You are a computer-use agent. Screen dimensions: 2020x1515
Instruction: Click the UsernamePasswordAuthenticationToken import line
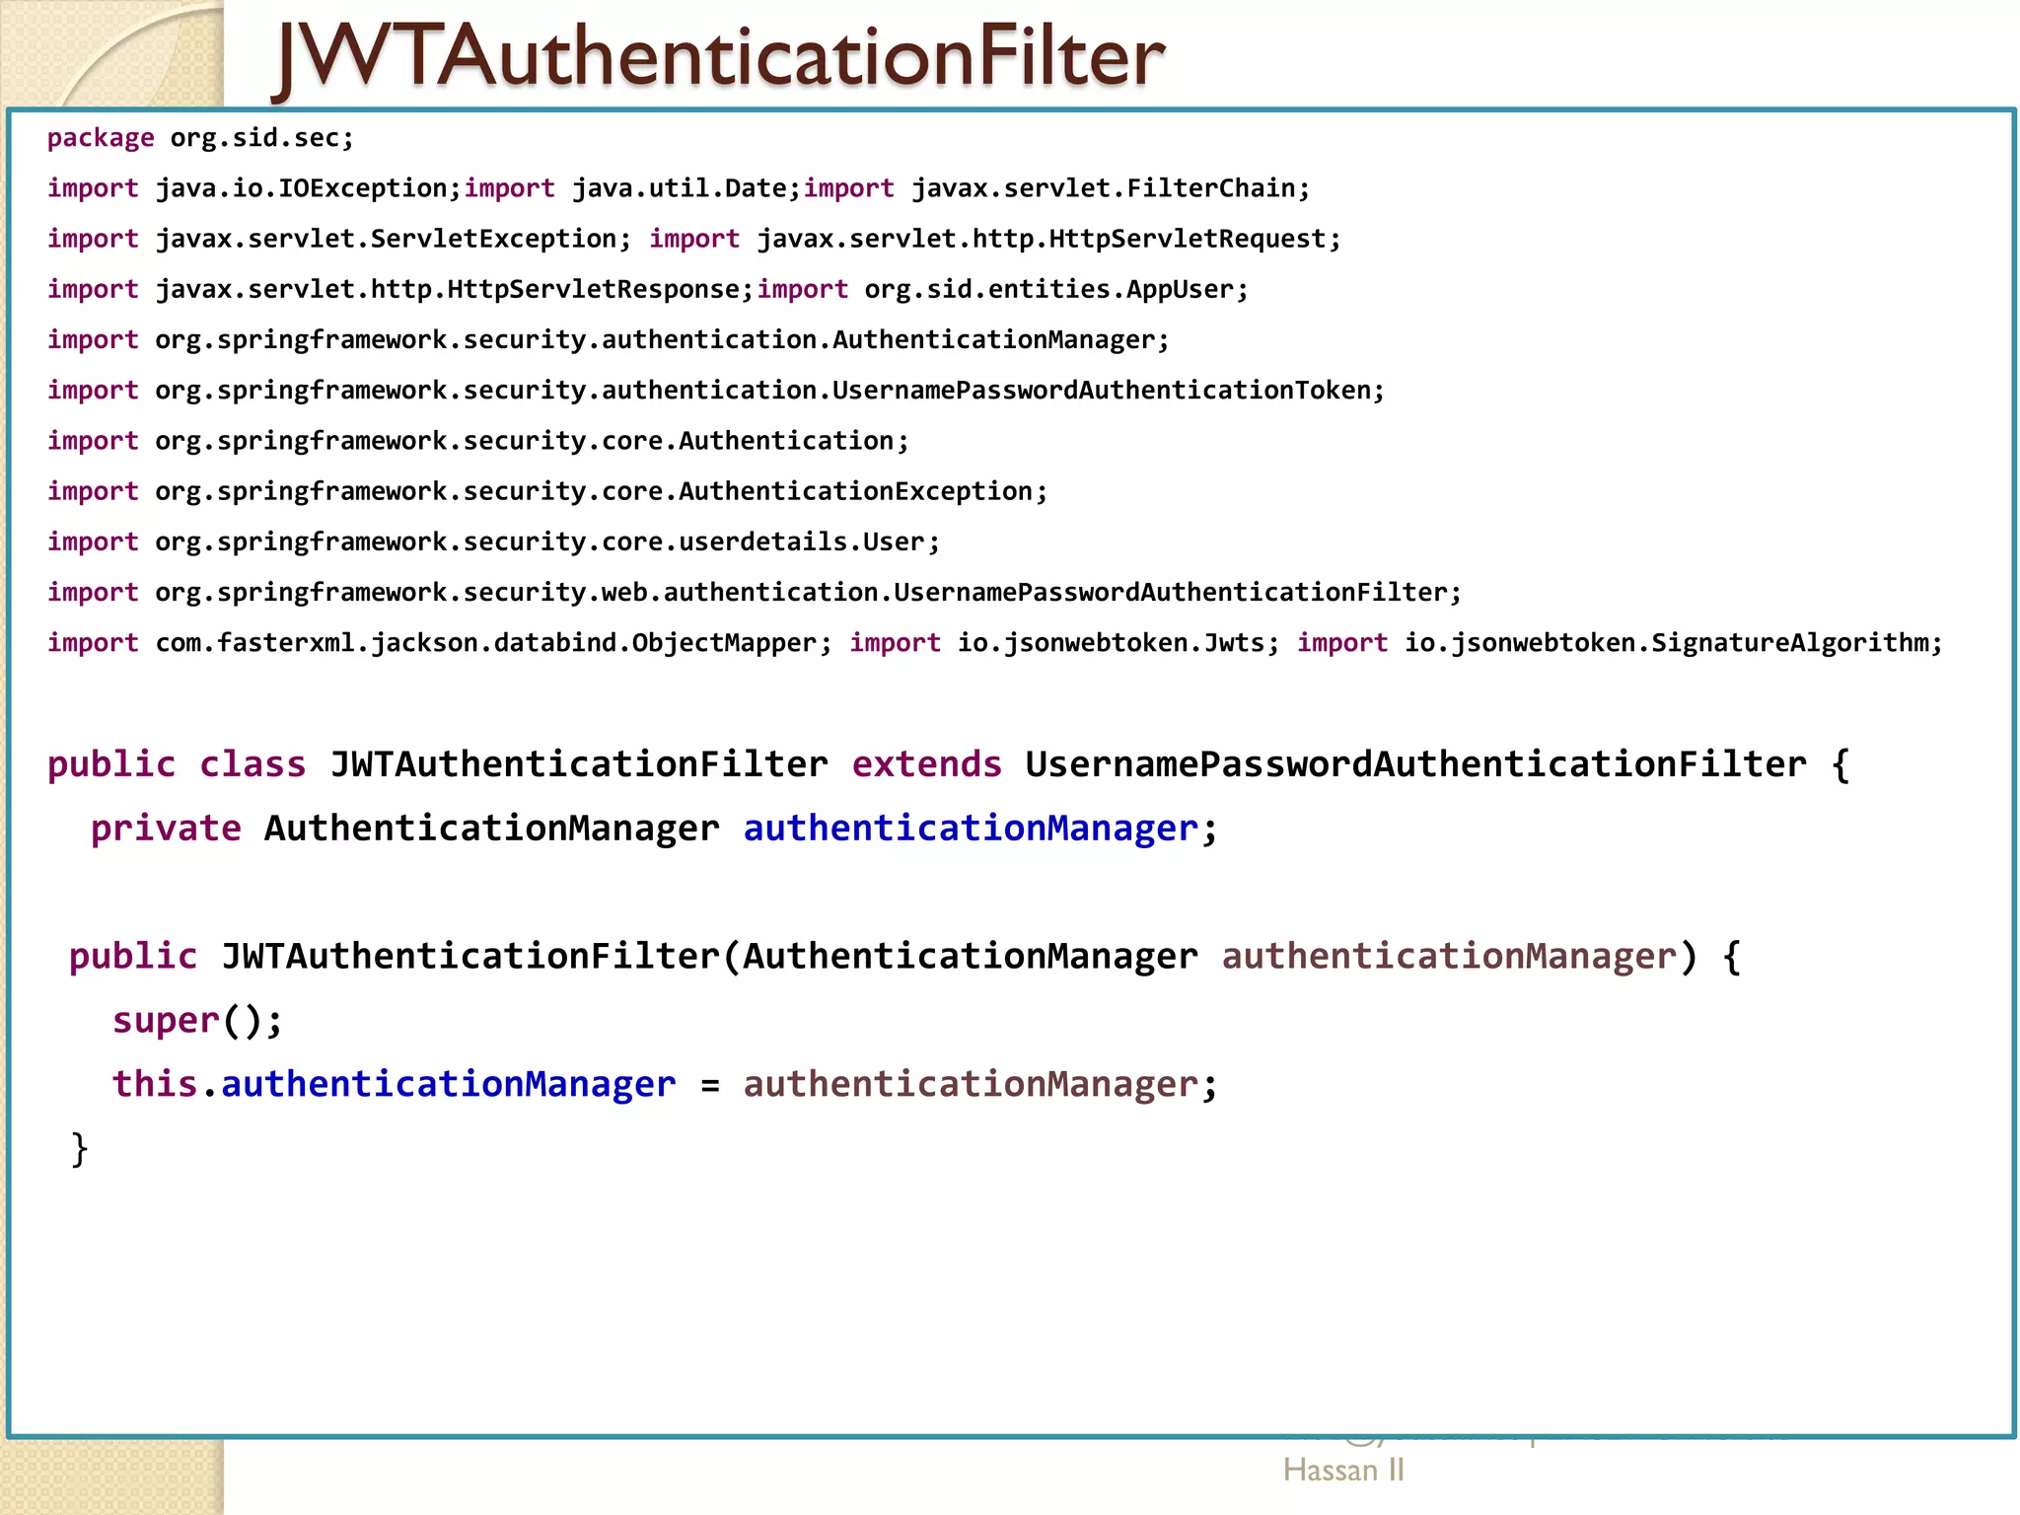pos(716,391)
